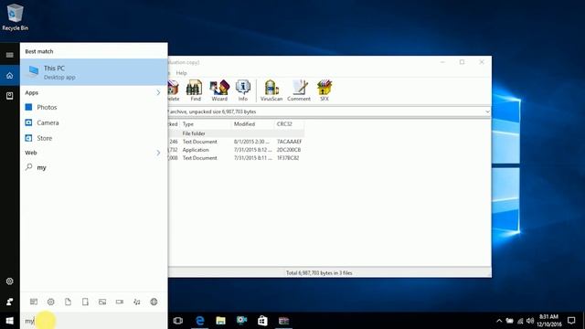Create SFX archive via toolbar icon
Image resolution: width=585 pixels, height=329 pixels.
tap(324, 90)
